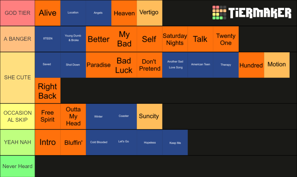The height and width of the screenshot is (177, 297).
Task: Click the Never Heard tier label
Action: (x=17, y=166)
